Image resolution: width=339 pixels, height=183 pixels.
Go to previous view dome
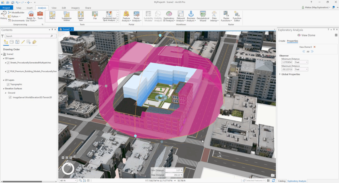tap(304, 51)
